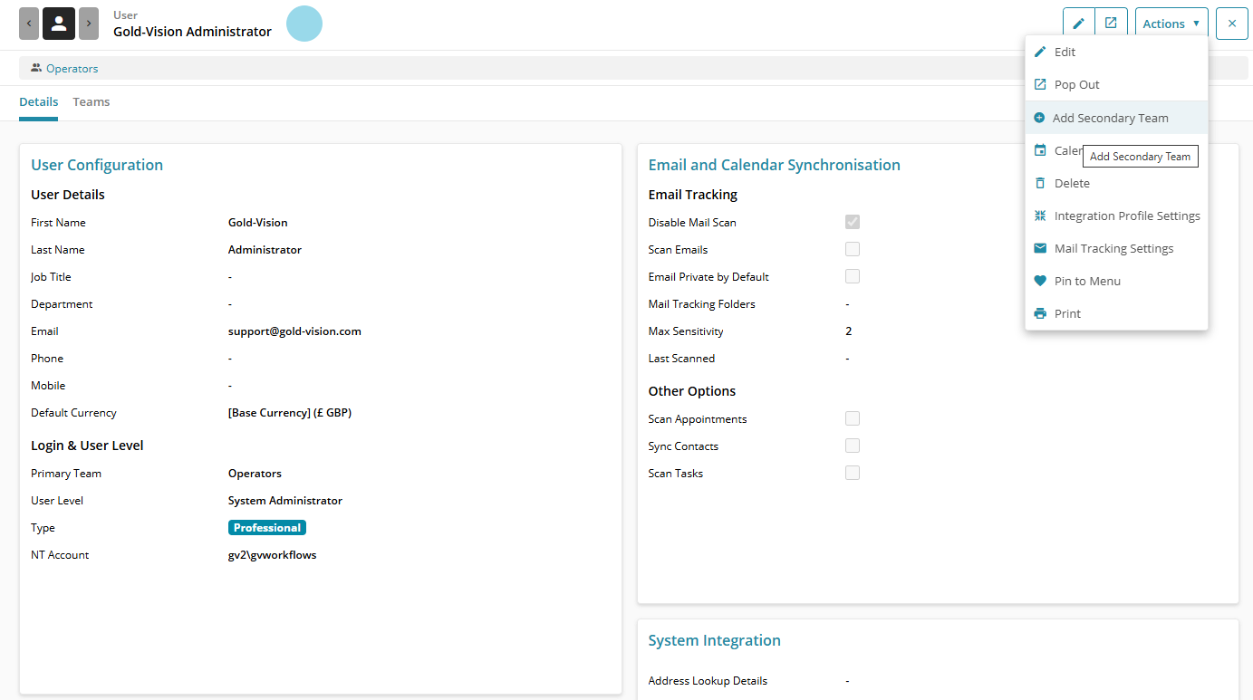1253x700 pixels.
Task: Tick the Scan Appointments checkbox
Action: [853, 418]
